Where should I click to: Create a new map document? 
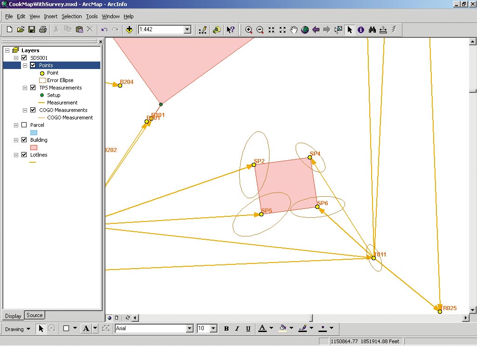(x=9, y=29)
